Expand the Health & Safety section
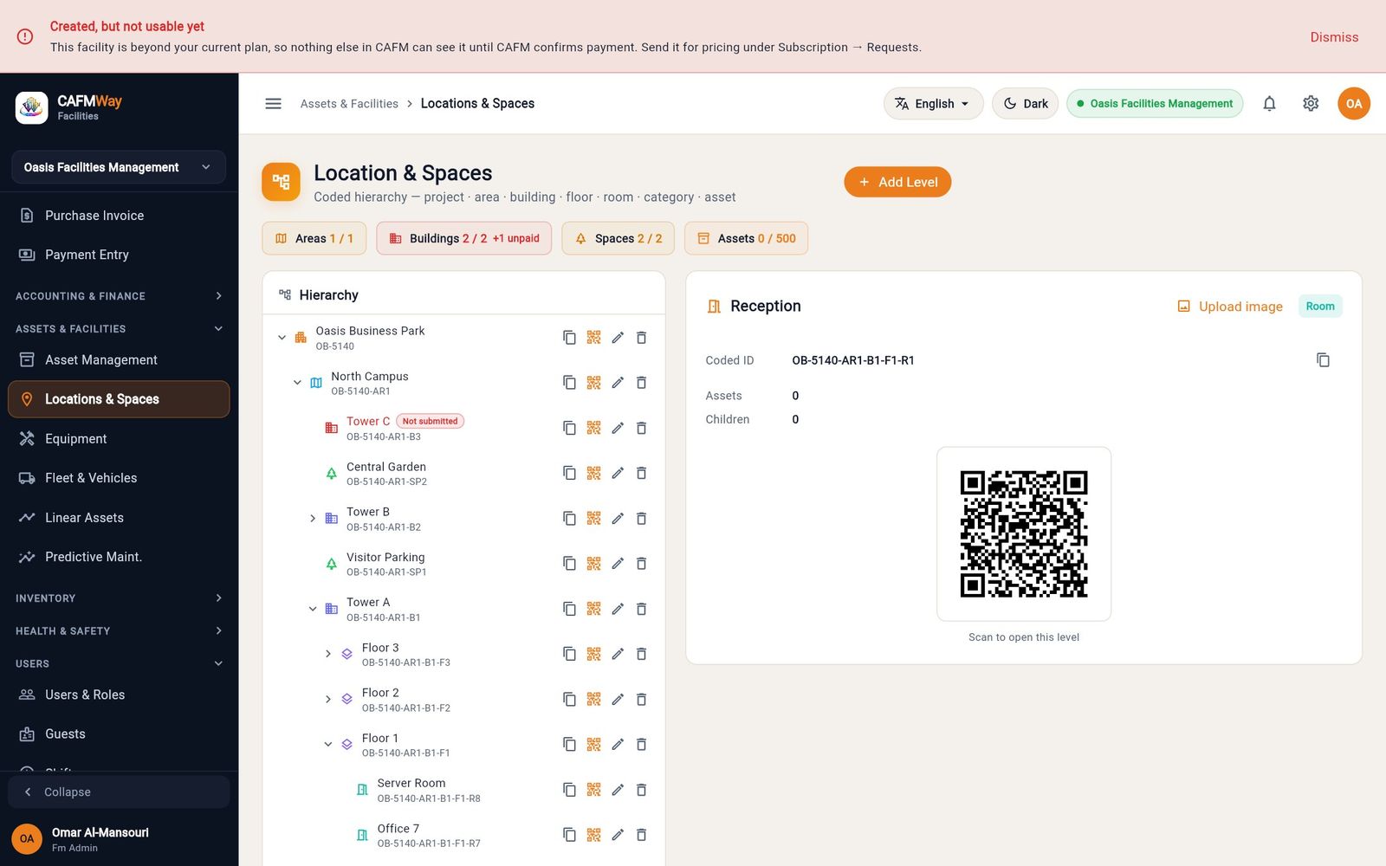Image resolution: width=1386 pixels, height=866 pixels. [119, 631]
